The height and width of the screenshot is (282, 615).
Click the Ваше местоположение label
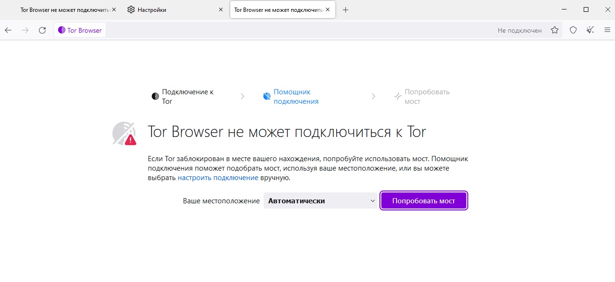tap(221, 201)
